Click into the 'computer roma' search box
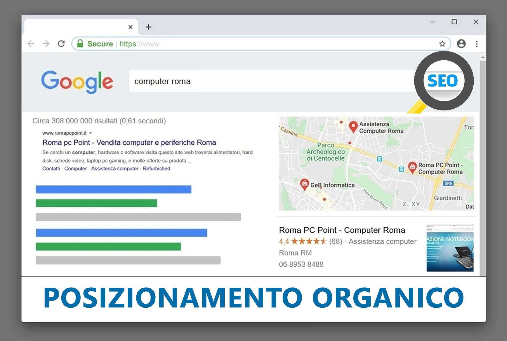This screenshot has width=507, height=341. click(272, 81)
